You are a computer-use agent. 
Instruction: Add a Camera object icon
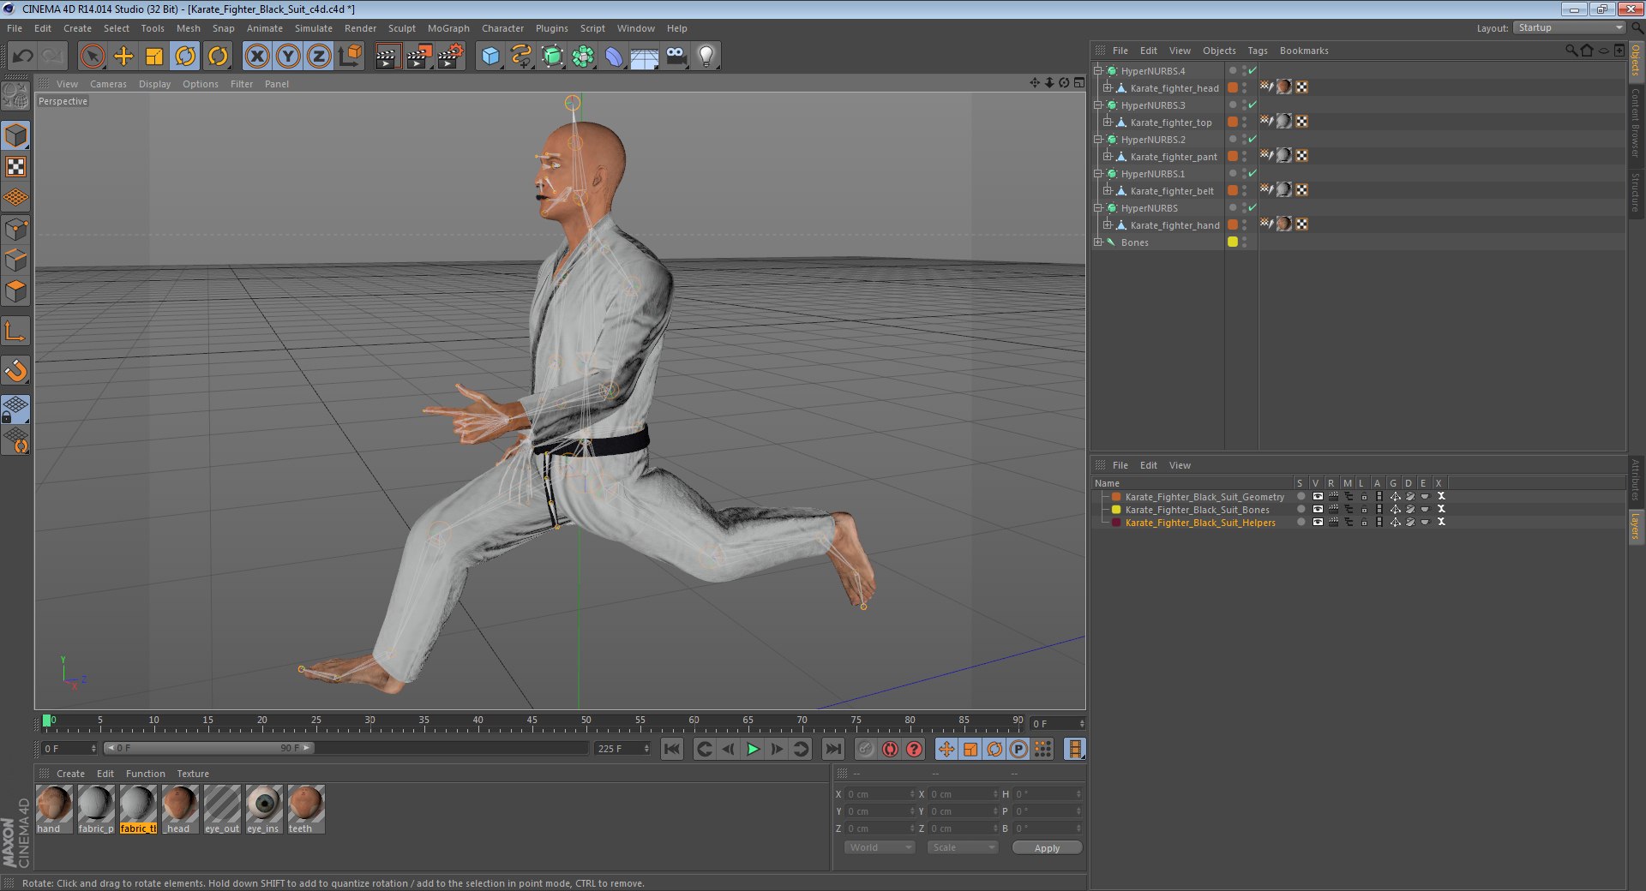pos(676,57)
